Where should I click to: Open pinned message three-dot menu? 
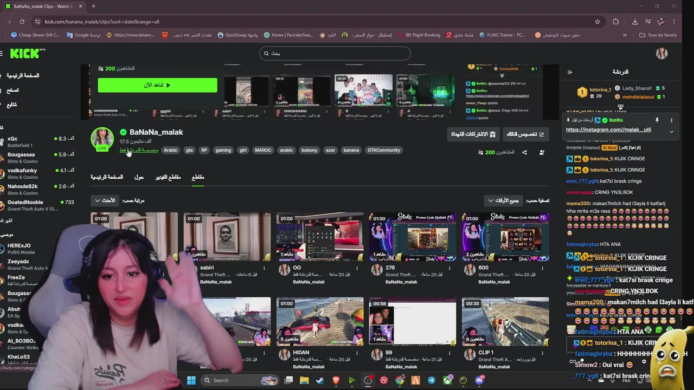tap(671, 120)
